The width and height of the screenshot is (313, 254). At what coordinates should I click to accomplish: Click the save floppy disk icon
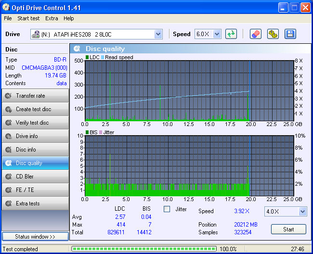(x=290, y=34)
